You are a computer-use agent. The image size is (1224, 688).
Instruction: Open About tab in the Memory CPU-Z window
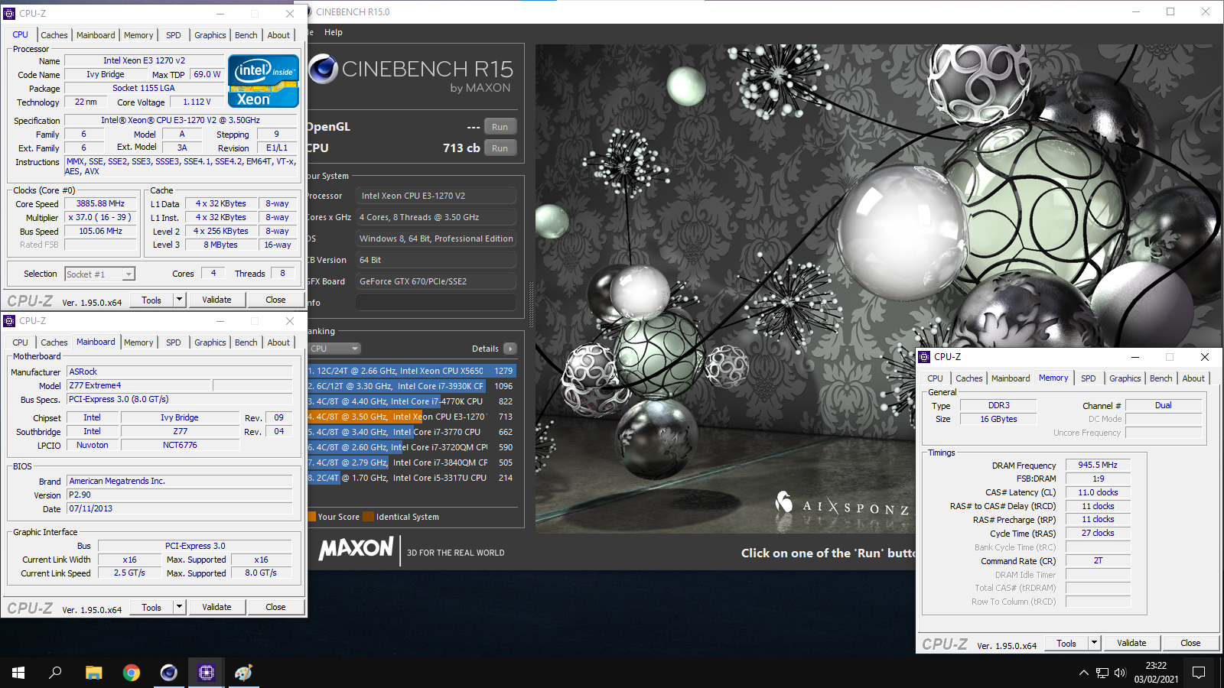(1193, 378)
